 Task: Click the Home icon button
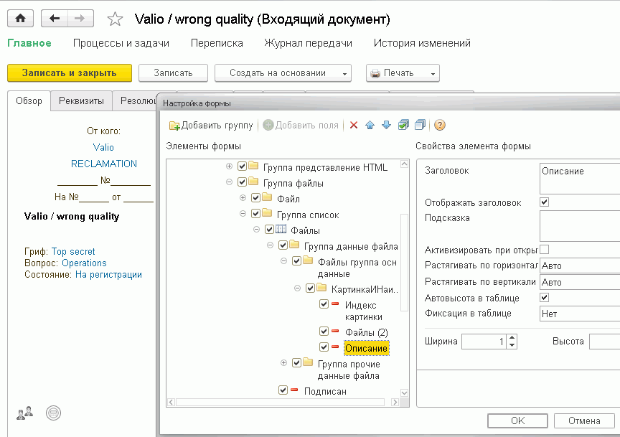point(20,19)
